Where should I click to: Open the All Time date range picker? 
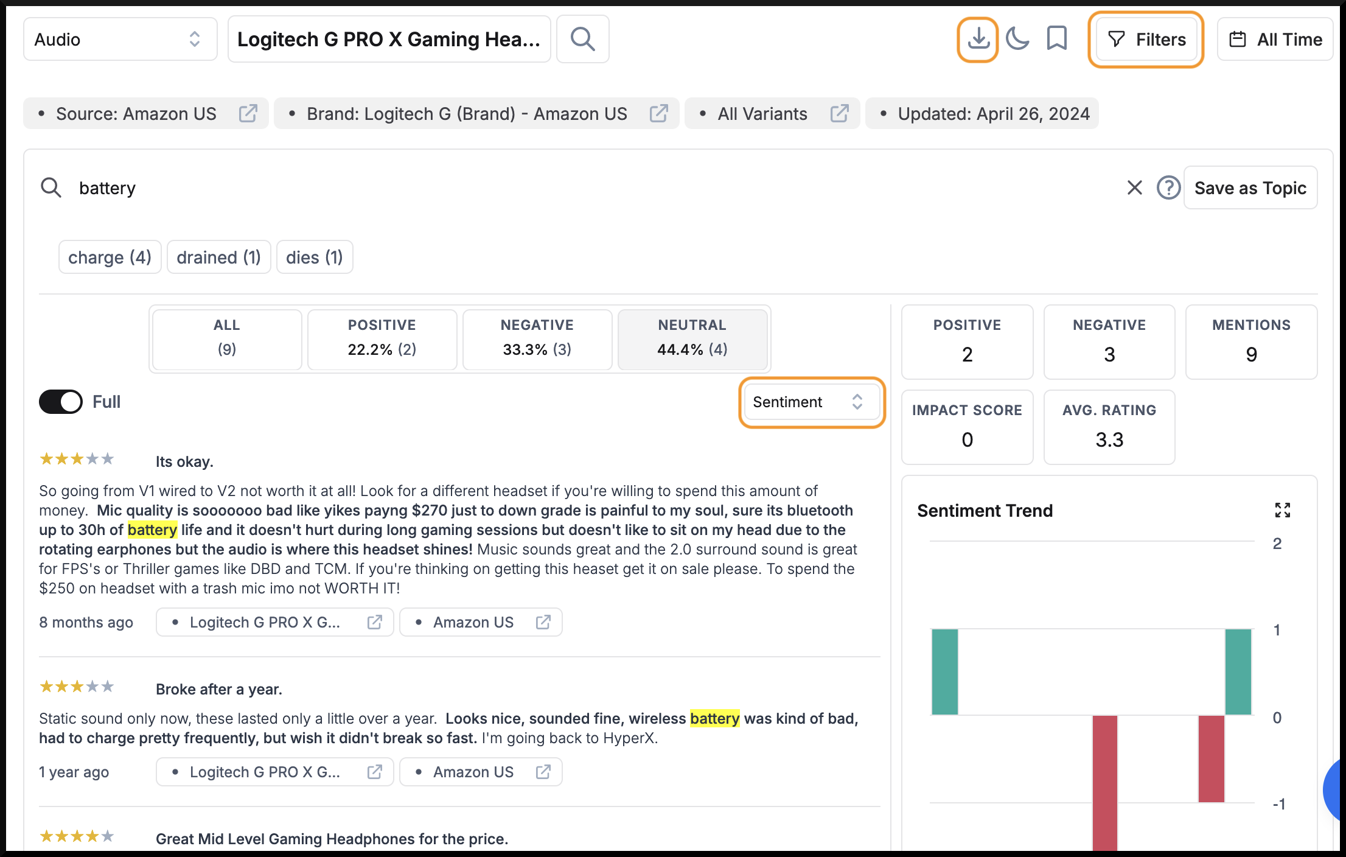[1275, 40]
